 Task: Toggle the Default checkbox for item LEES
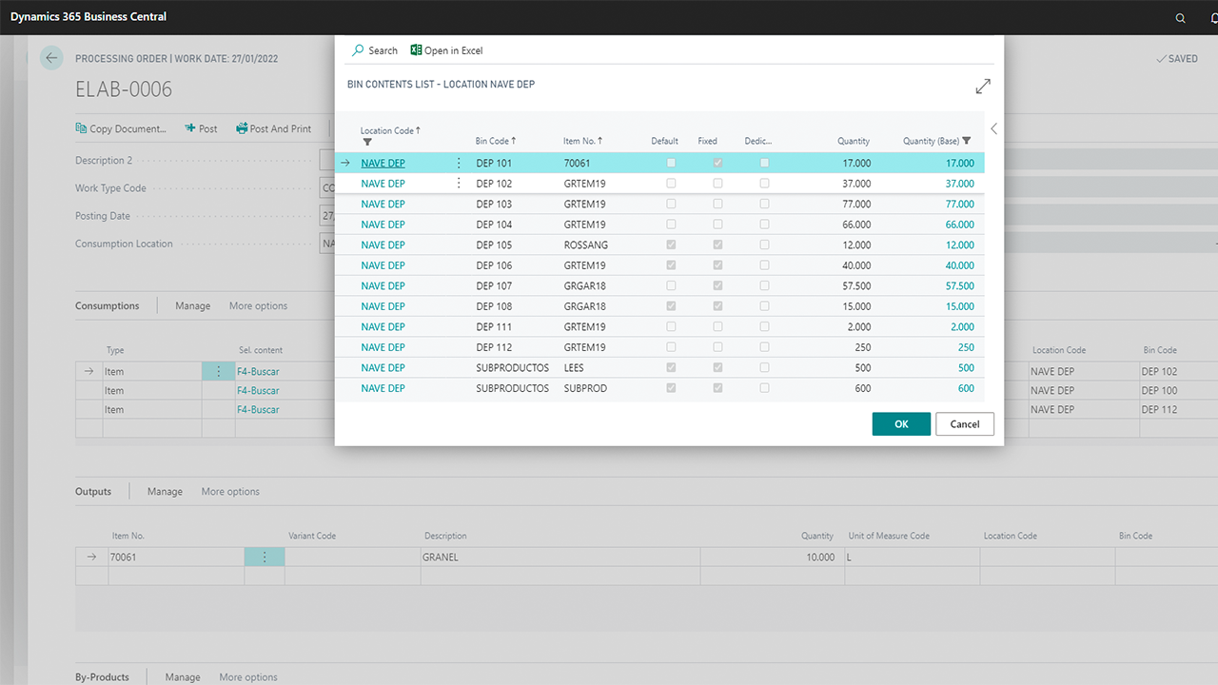pyautogui.click(x=671, y=367)
